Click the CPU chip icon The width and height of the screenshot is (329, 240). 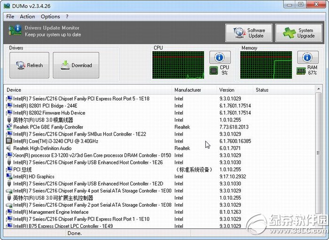click(x=213, y=71)
